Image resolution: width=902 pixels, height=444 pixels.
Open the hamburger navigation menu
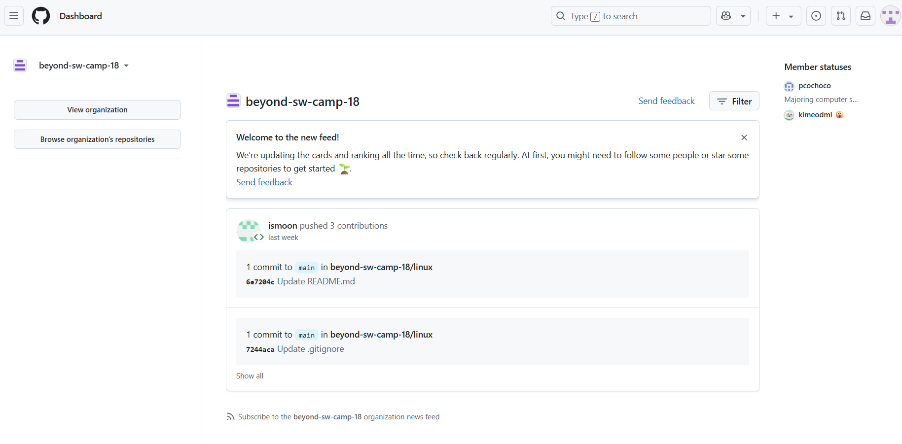tap(14, 16)
